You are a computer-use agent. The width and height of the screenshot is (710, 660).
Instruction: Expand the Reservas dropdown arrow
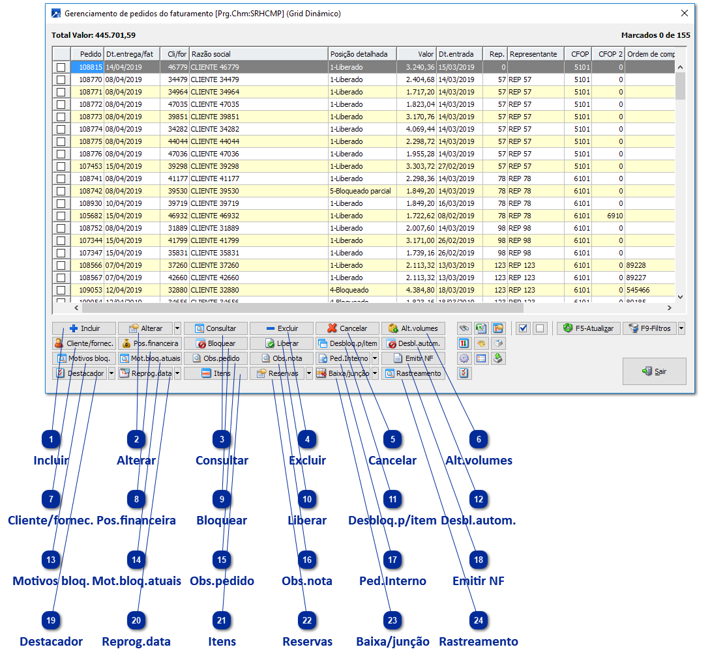pyautogui.click(x=309, y=373)
